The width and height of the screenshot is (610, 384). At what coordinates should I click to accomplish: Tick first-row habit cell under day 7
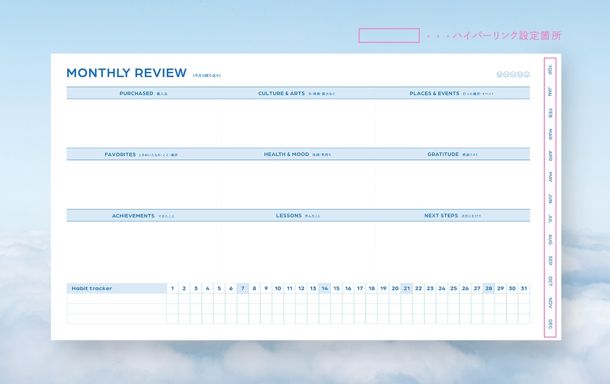(243, 298)
